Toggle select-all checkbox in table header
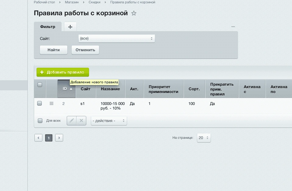The height and width of the screenshot is (191, 292). click(x=40, y=85)
